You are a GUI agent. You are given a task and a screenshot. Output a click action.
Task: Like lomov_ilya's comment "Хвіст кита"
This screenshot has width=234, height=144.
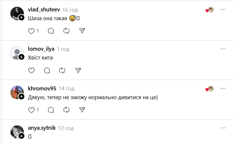[32, 70]
